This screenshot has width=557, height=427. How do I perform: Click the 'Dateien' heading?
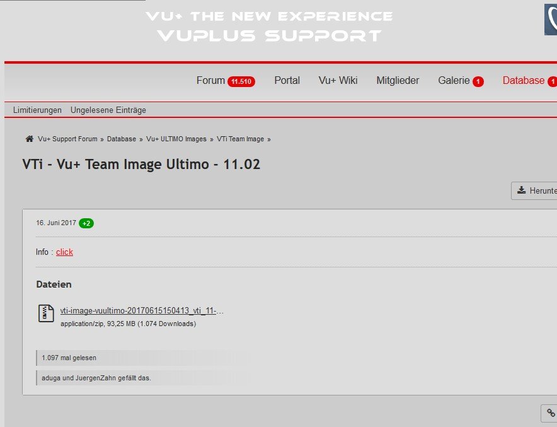pos(54,284)
